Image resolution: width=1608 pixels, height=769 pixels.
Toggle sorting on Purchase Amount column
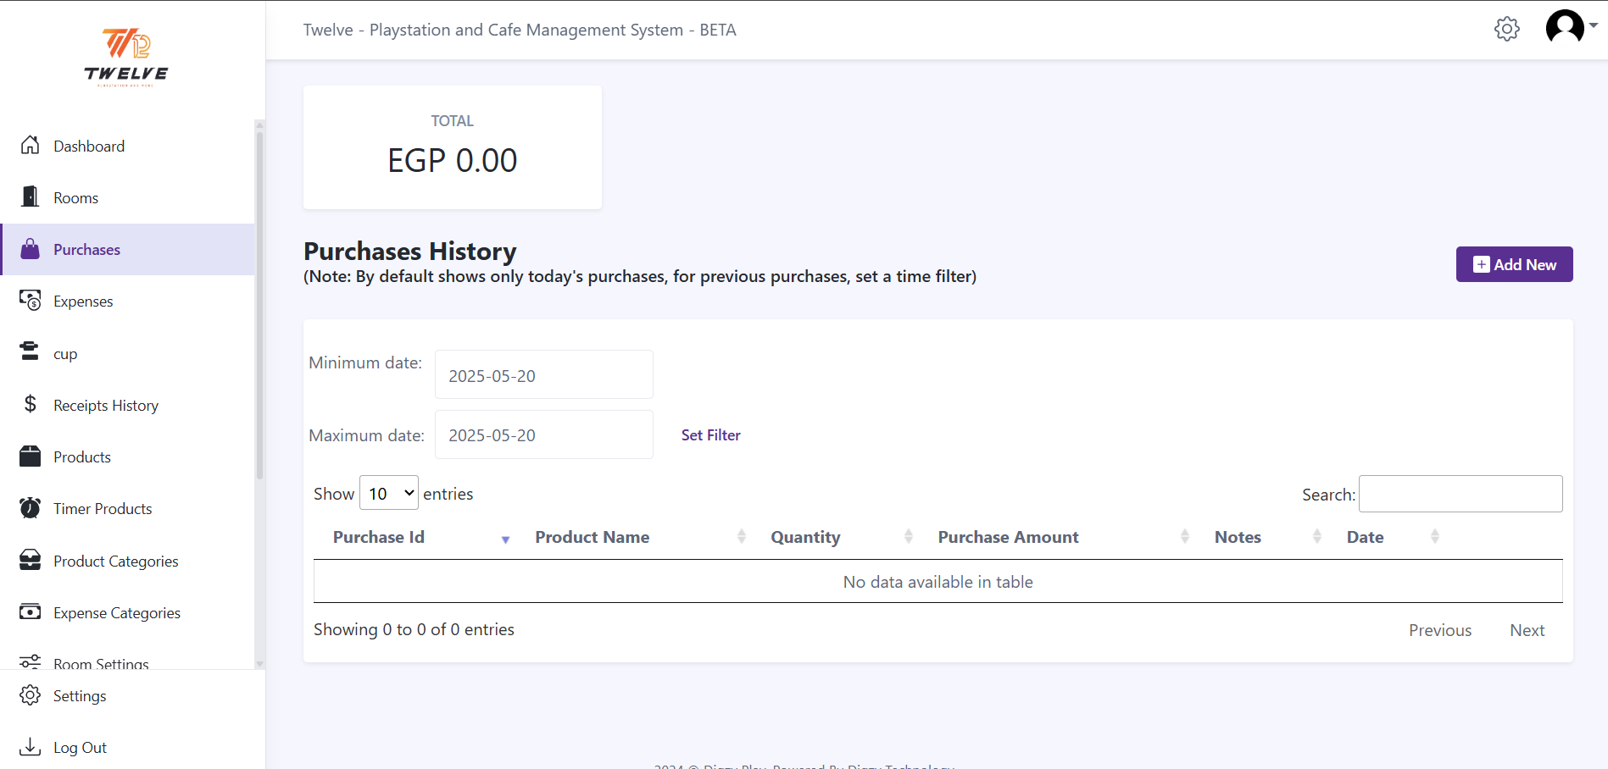point(1008,537)
